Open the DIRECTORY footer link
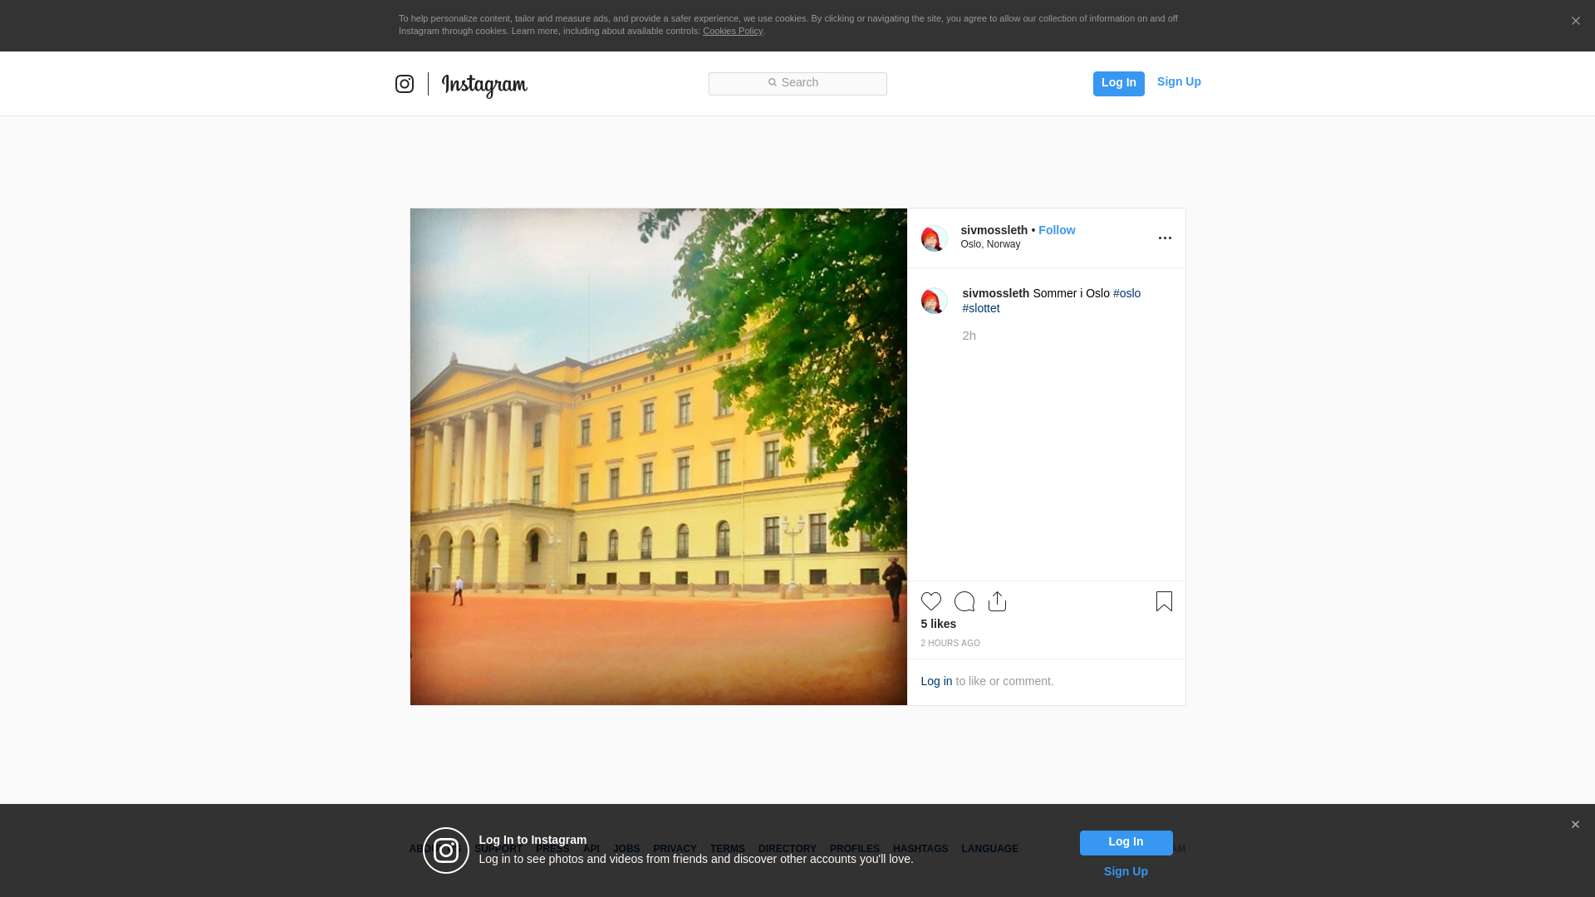1595x897 pixels. pyautogui.click(x=788, y=849)
